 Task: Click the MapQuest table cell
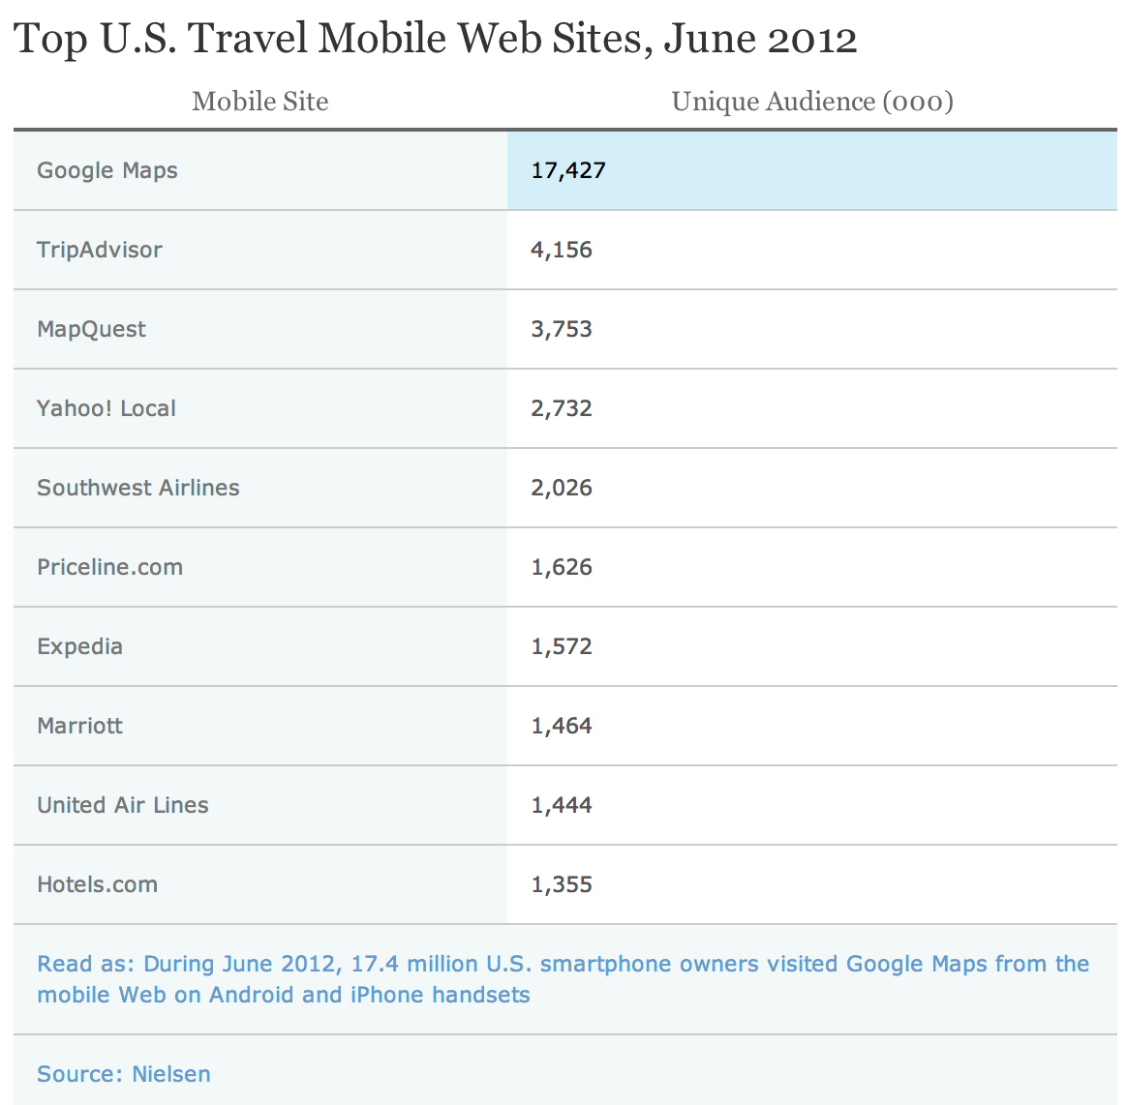[92, 330]
